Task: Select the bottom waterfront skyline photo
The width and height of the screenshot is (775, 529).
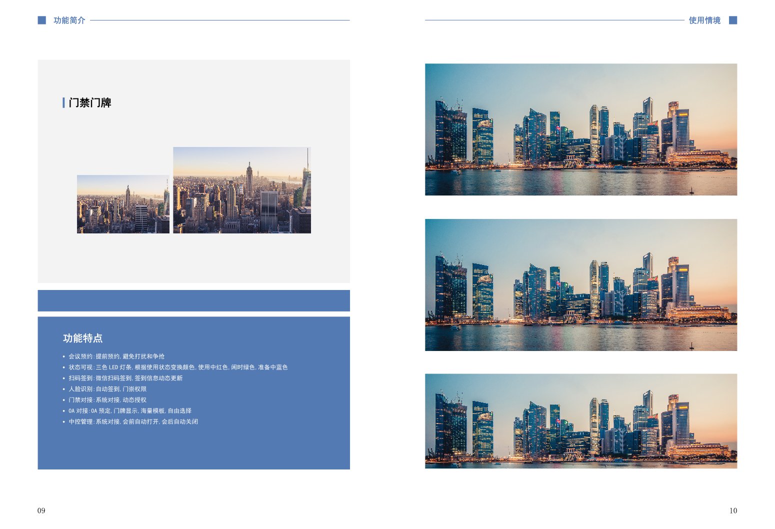Action: (581, 421)
